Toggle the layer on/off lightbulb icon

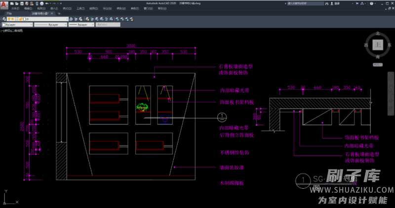click(9, 19)
